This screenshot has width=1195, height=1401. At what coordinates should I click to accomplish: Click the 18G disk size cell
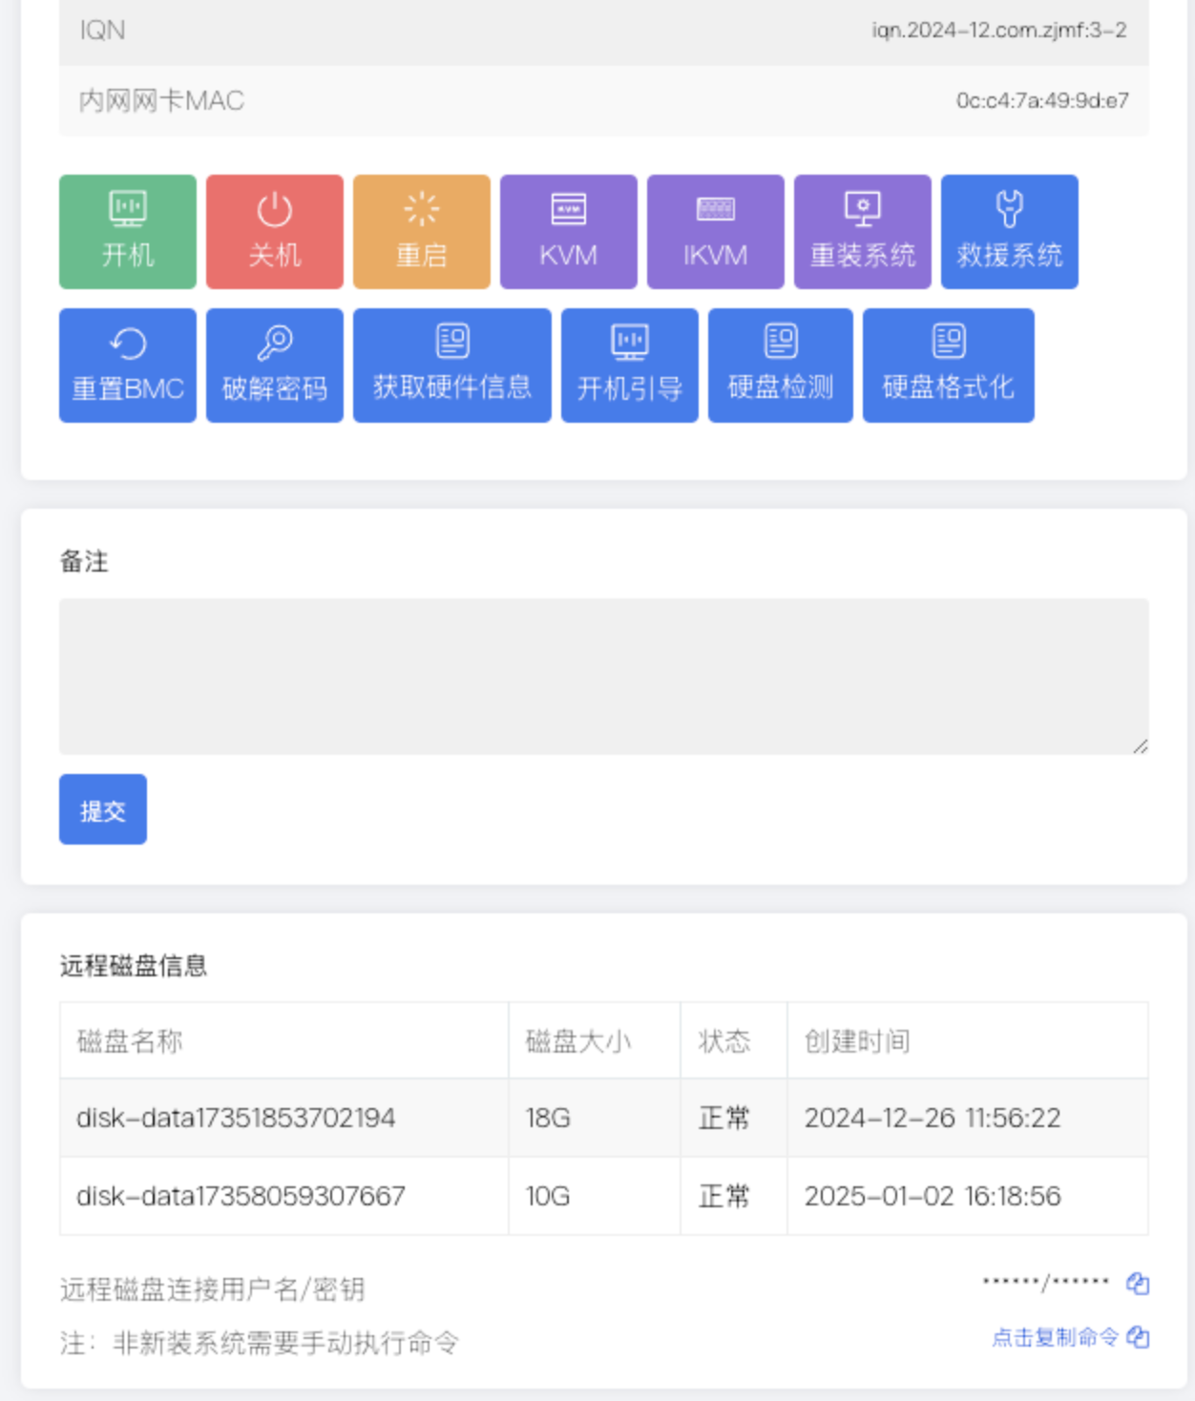click(x=595, y=1118)
